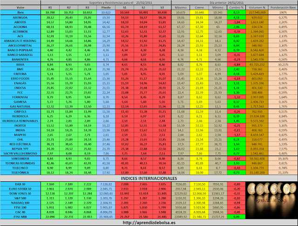Select the 'EBRO FOODS' cell
Viewport: 298px width, 226px height.
click(x=20, y=79)
